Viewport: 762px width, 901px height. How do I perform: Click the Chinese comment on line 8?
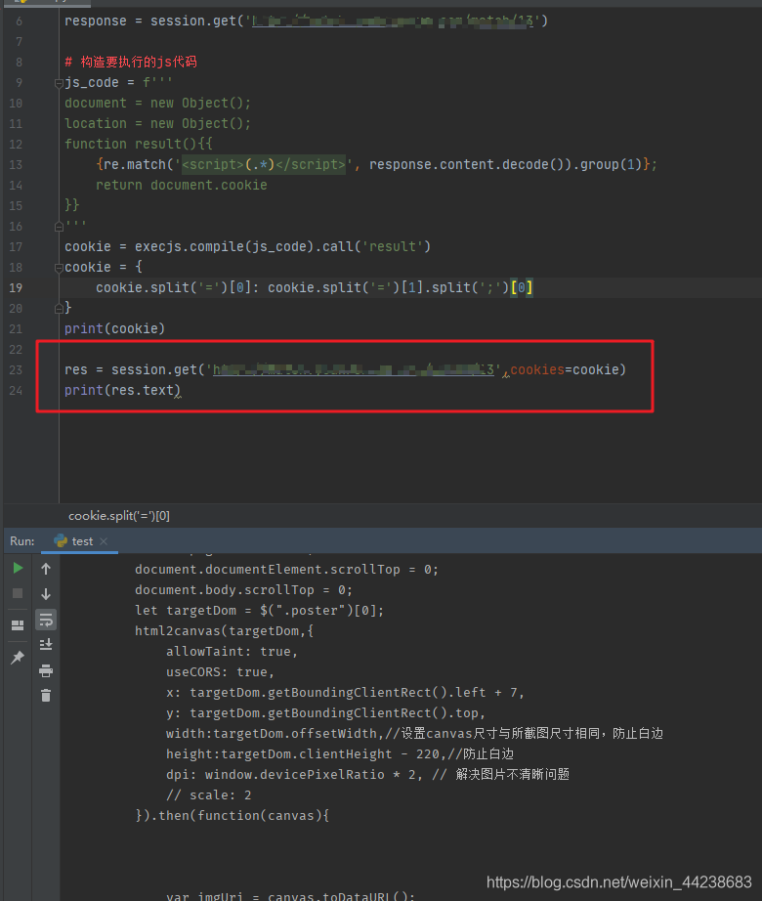[x=131, y=63]
